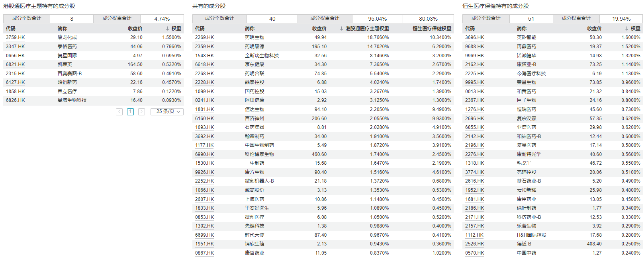Click the weight total value 19.94%
Image resolution: width=644 pixels, height=257 pixels.
pyautogui.click(x=621, y=19)
